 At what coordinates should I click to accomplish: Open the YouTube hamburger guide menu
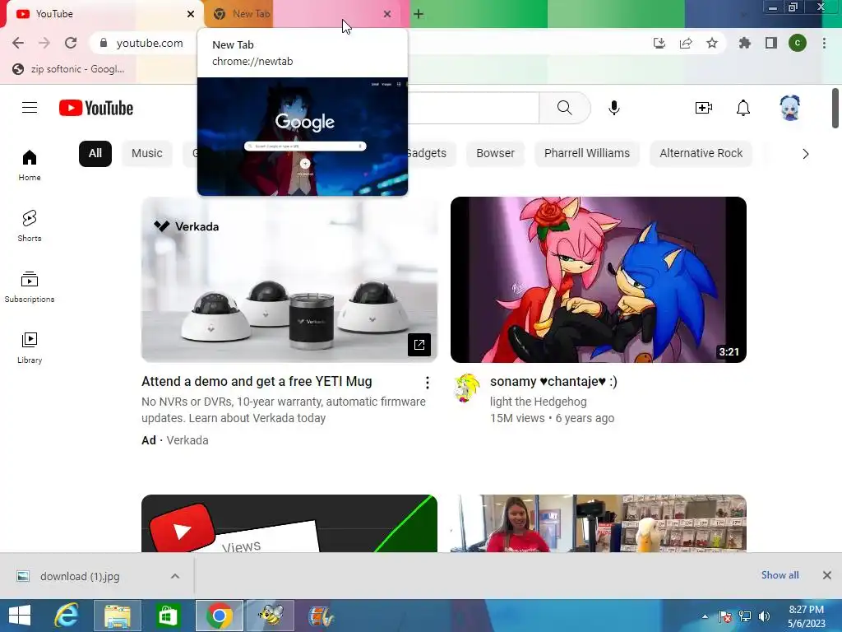click(30, 108)
